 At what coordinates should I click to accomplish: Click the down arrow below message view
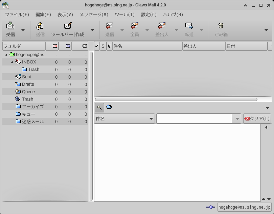point(269,199)
